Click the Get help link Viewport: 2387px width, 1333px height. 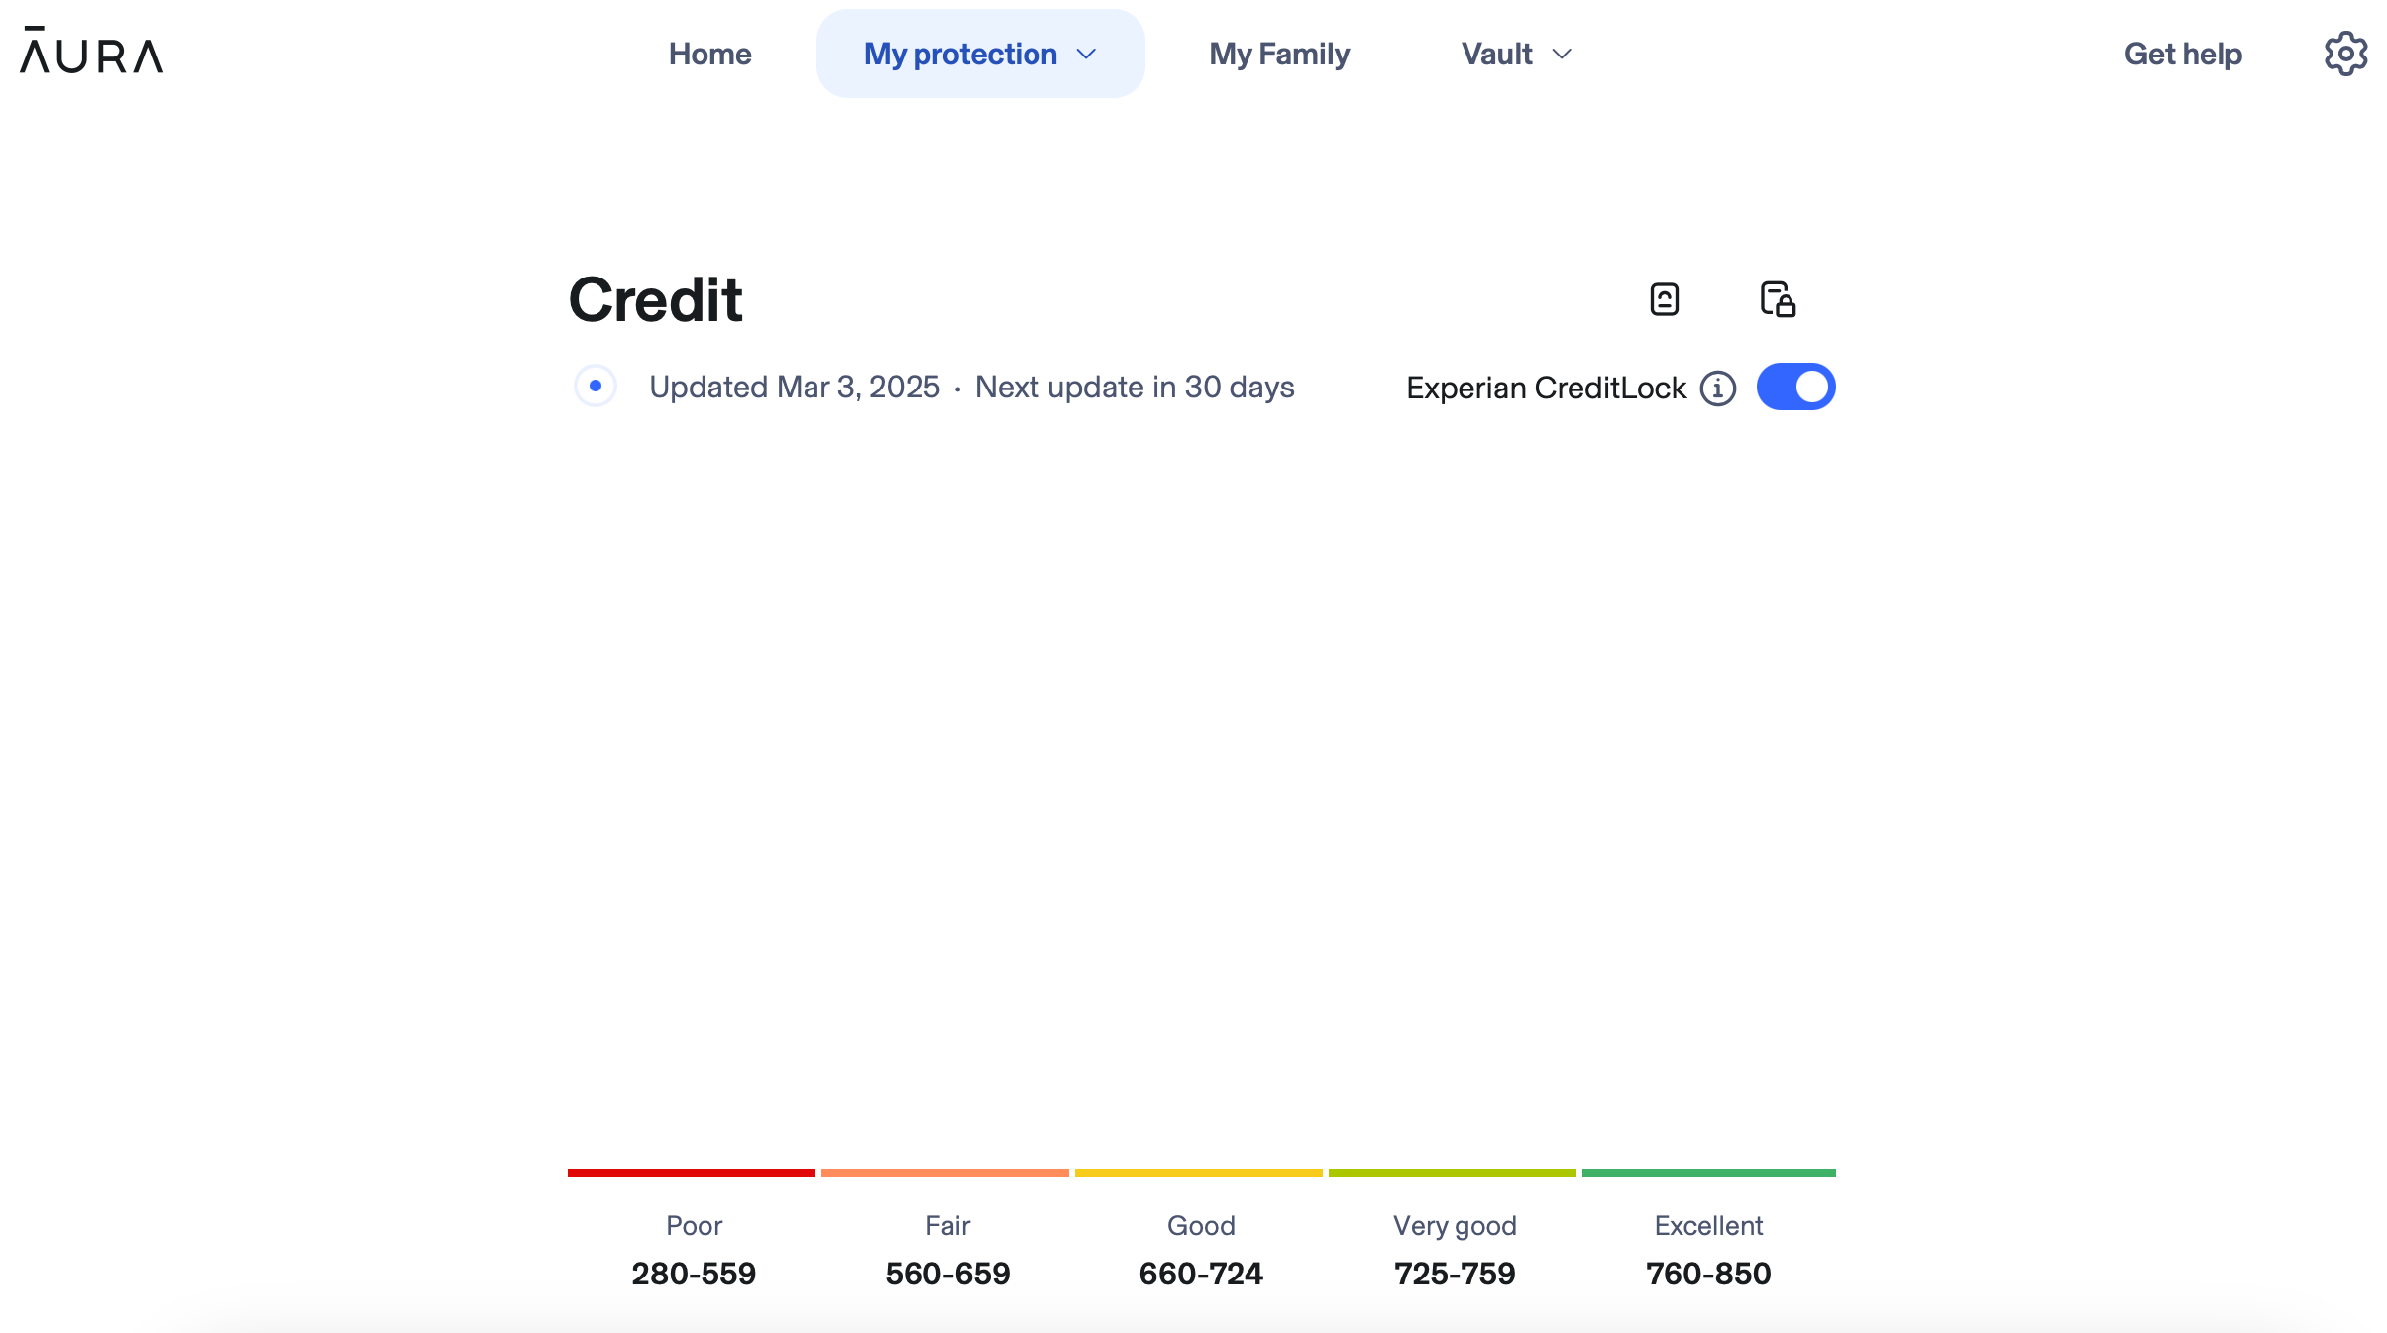click(2183, 54)
